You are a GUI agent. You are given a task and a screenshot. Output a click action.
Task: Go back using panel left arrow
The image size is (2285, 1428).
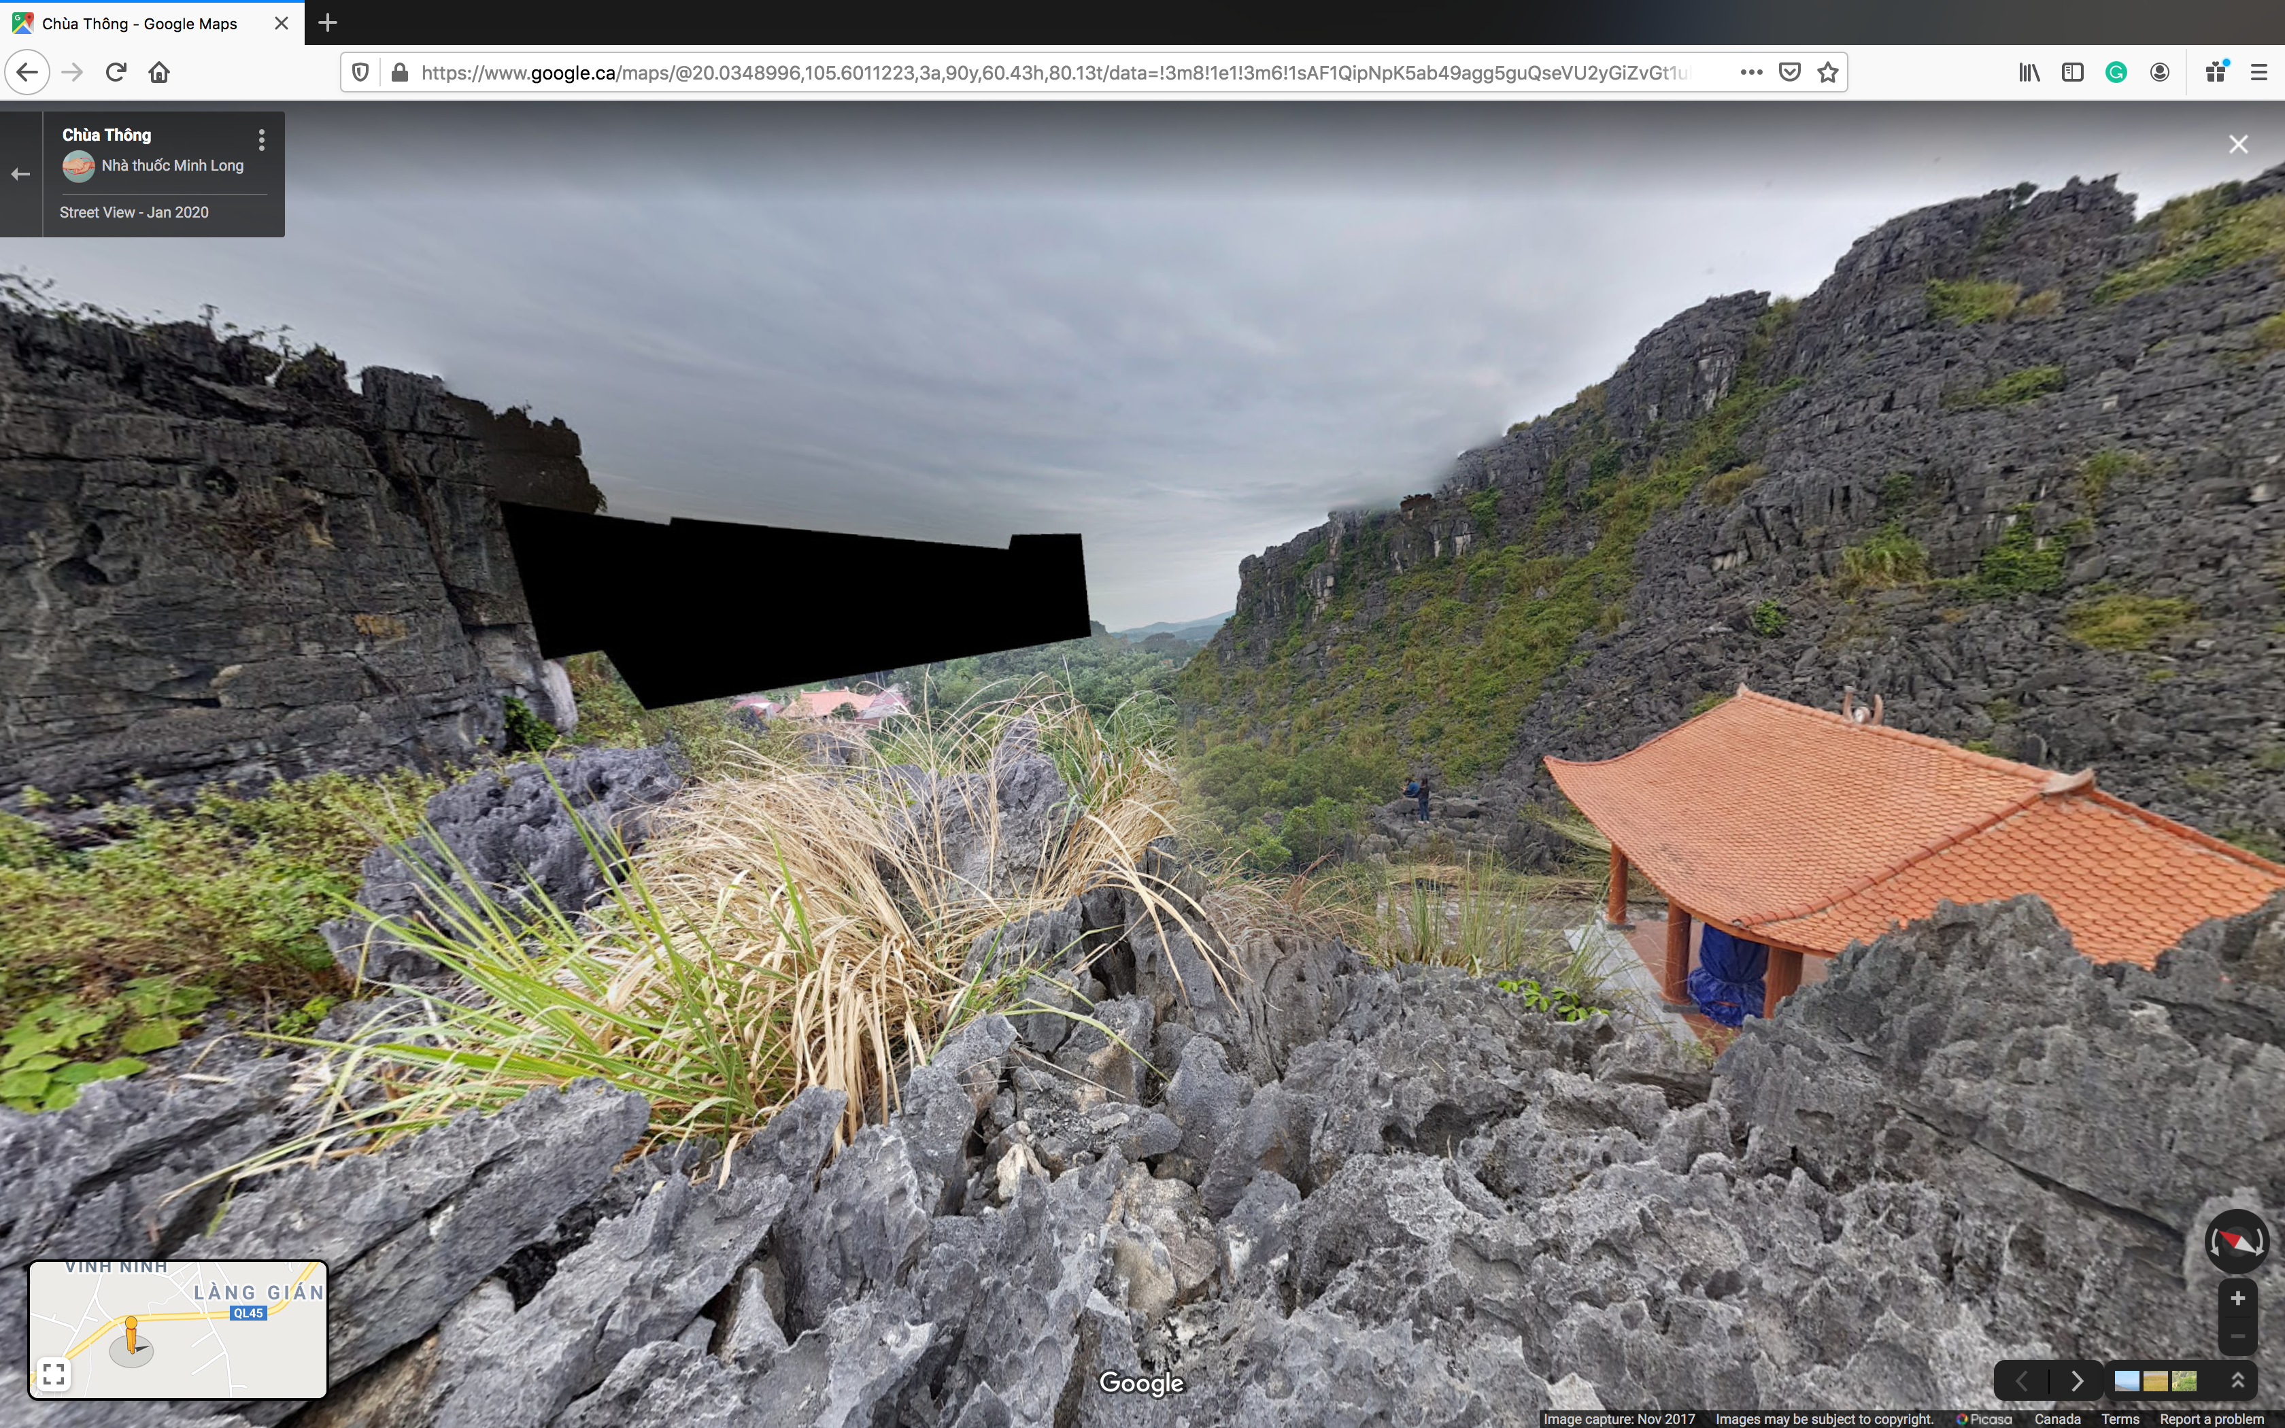21,174
